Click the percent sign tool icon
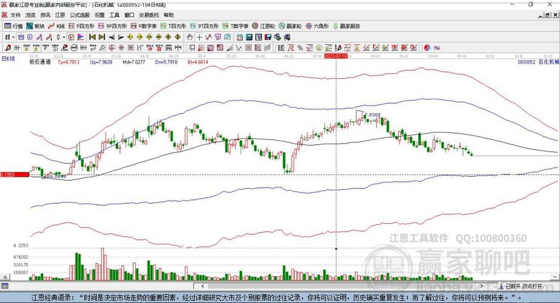560x303 pixels. pos(300,47)
